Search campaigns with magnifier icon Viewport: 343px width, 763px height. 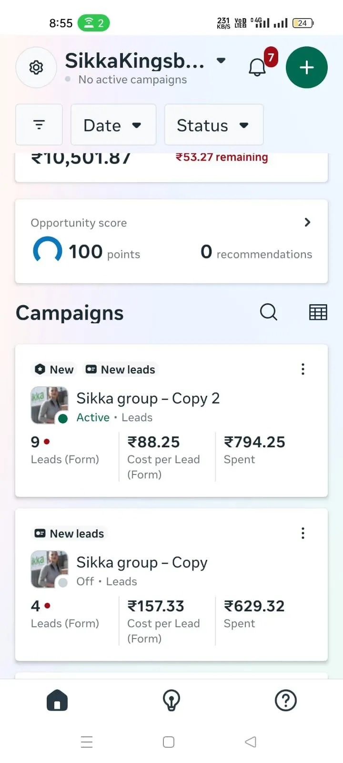click(x=268, y=312)
